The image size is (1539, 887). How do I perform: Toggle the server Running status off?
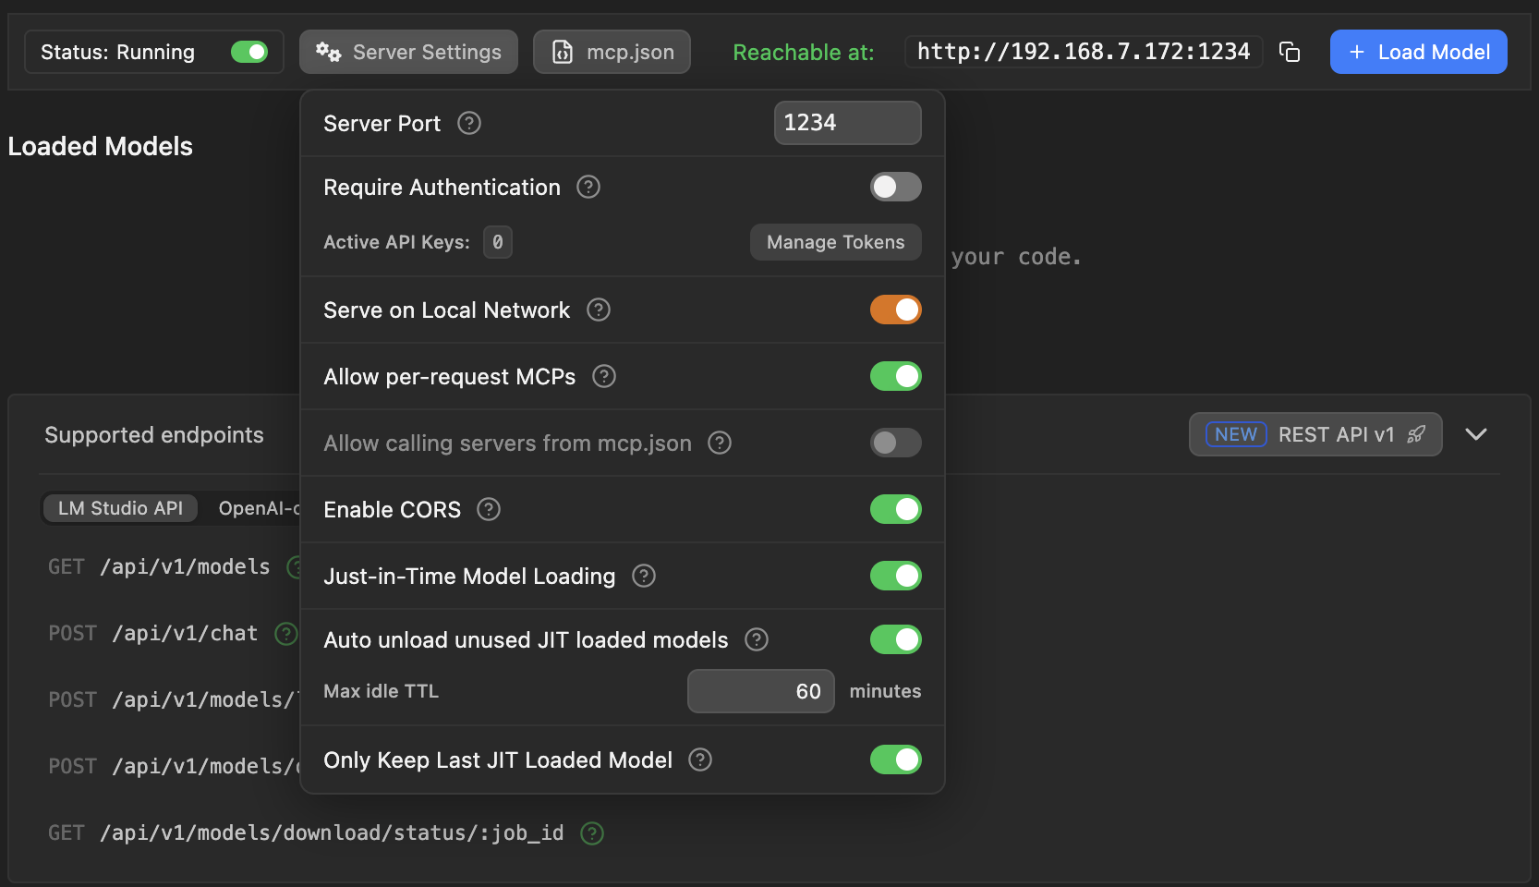249,52
